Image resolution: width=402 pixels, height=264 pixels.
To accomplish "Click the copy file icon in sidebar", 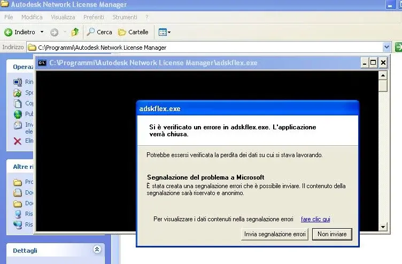I will click(18, 104).
